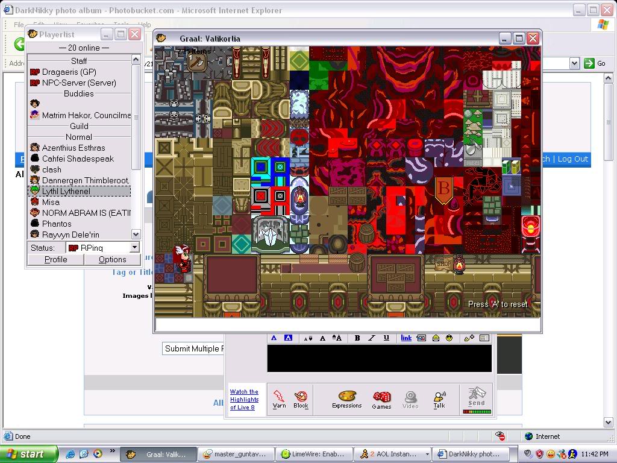The image size is (617, 463).
Task: Click the Send message icon
Action: tap(476, 396)
